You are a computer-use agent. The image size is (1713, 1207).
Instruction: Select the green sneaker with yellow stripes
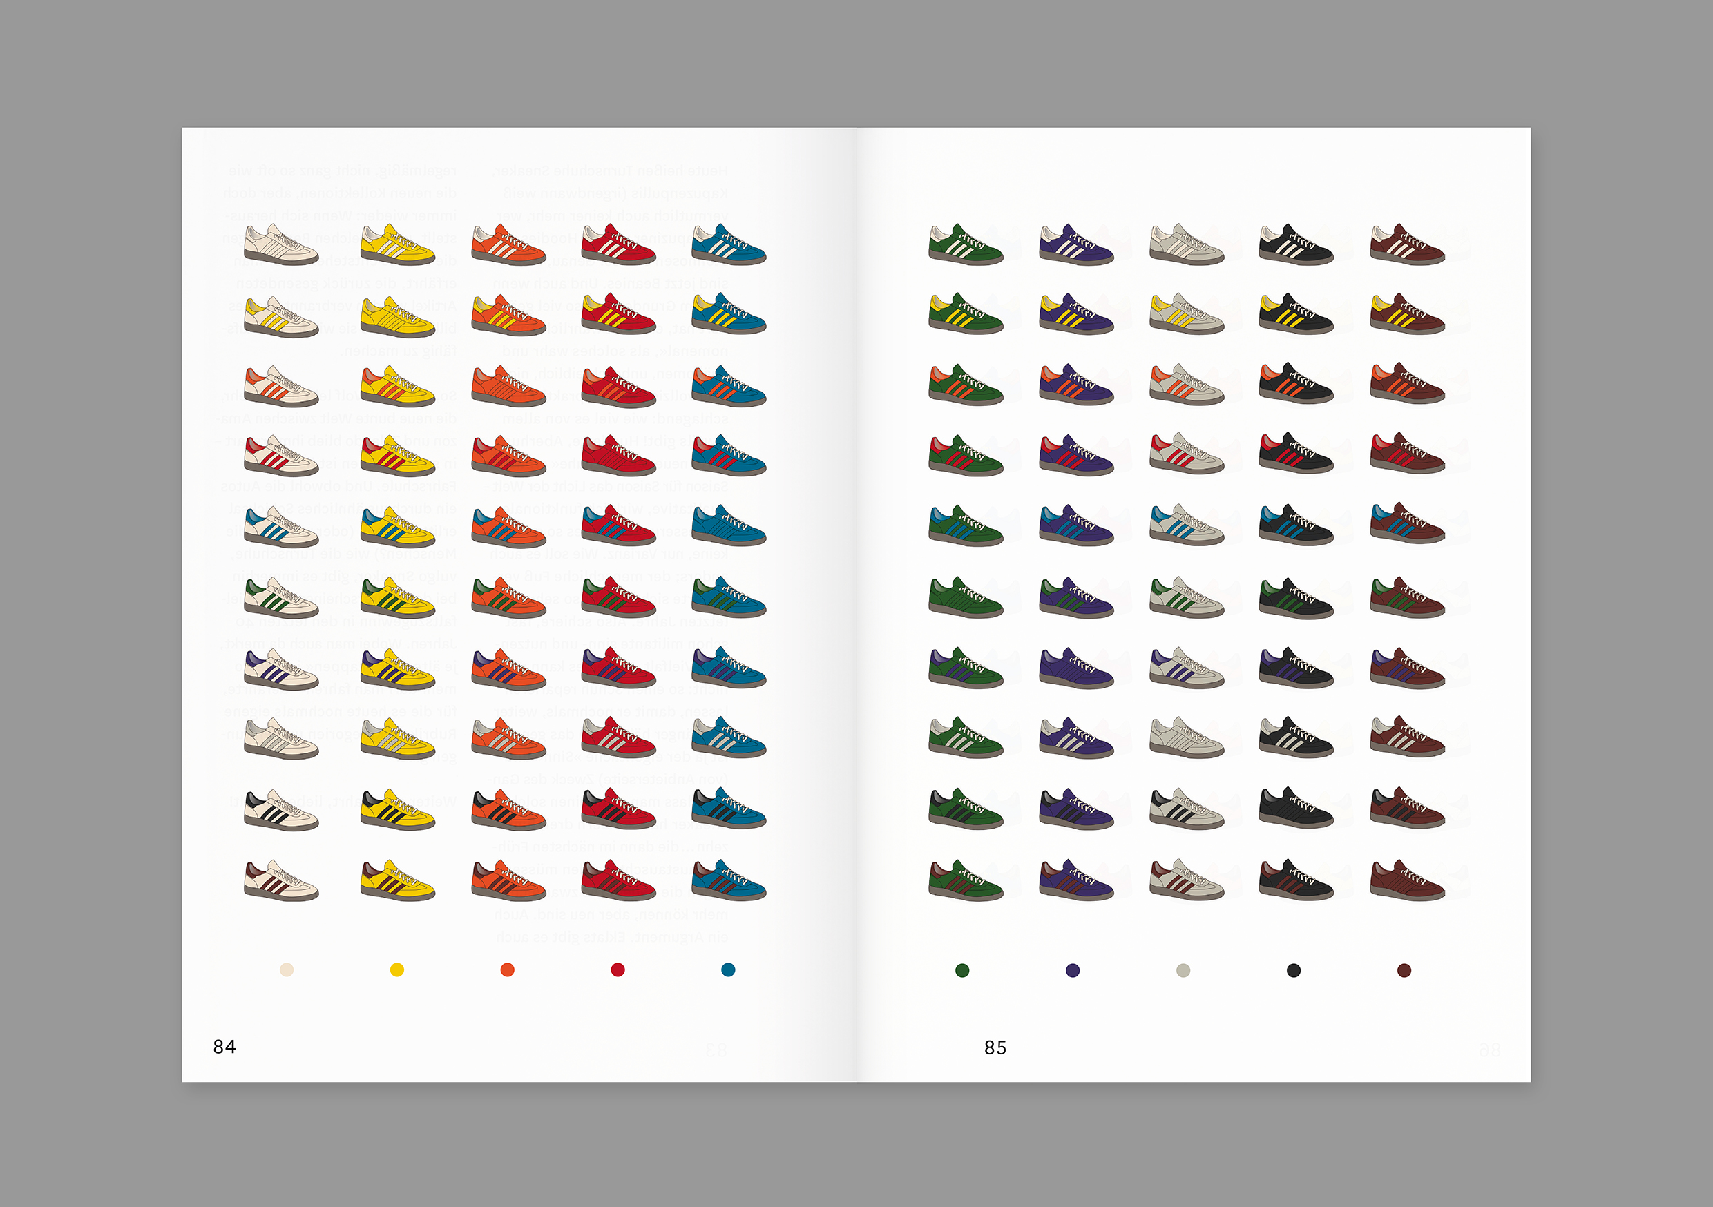point(966,314)
